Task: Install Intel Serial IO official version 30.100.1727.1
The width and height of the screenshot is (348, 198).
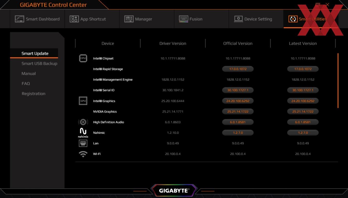Action: 238,90
